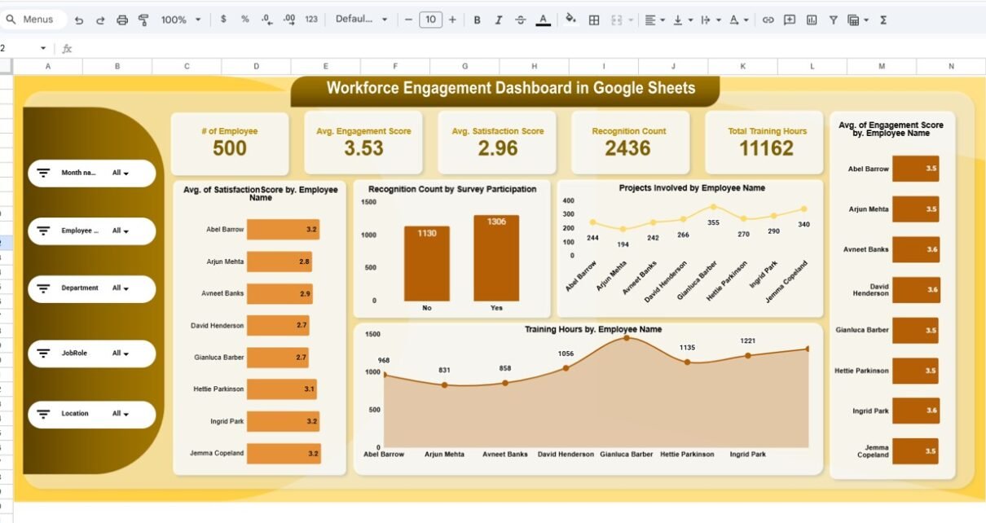Insert chart from toolbar

(812, 20)
